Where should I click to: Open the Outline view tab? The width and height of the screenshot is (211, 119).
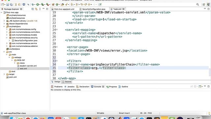point(123,87)
